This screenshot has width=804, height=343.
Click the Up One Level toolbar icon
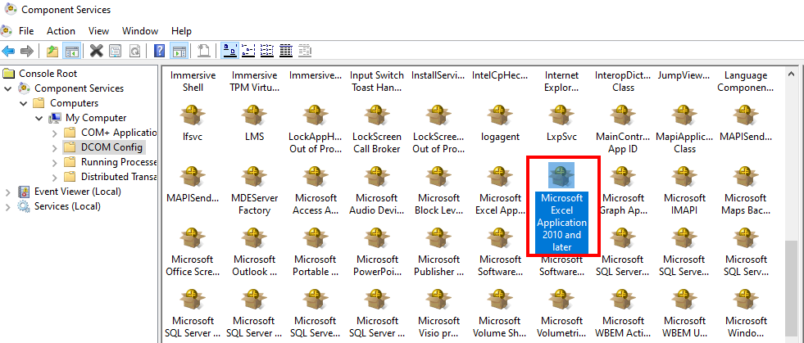click(52, 51)
